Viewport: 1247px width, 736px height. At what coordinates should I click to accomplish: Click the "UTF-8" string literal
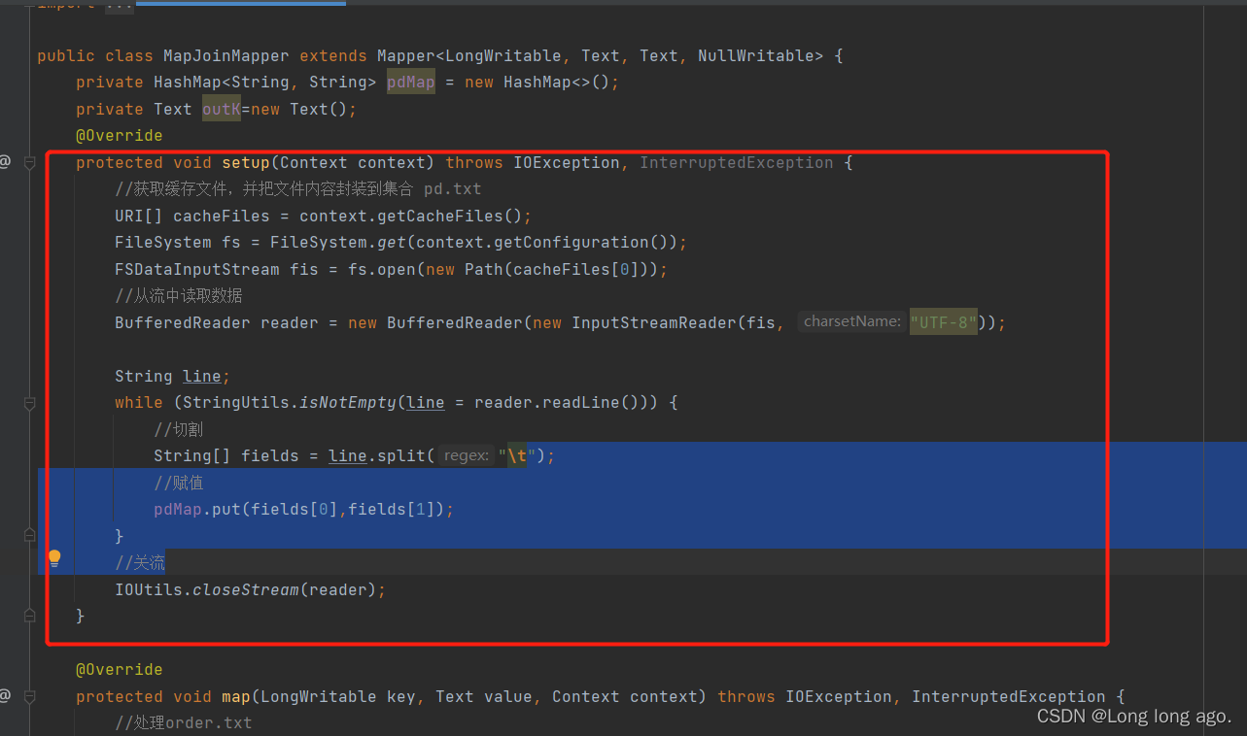pyautogui.click(x=942, y=321)
